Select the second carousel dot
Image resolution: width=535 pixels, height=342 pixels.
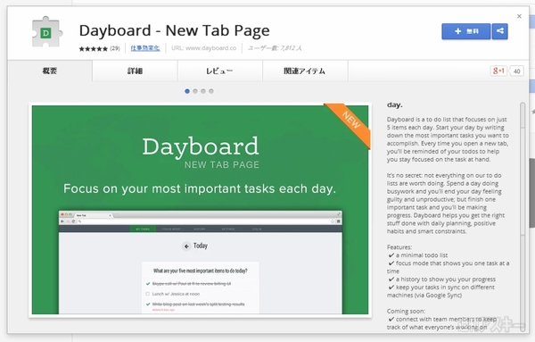[x=195, y=91]
